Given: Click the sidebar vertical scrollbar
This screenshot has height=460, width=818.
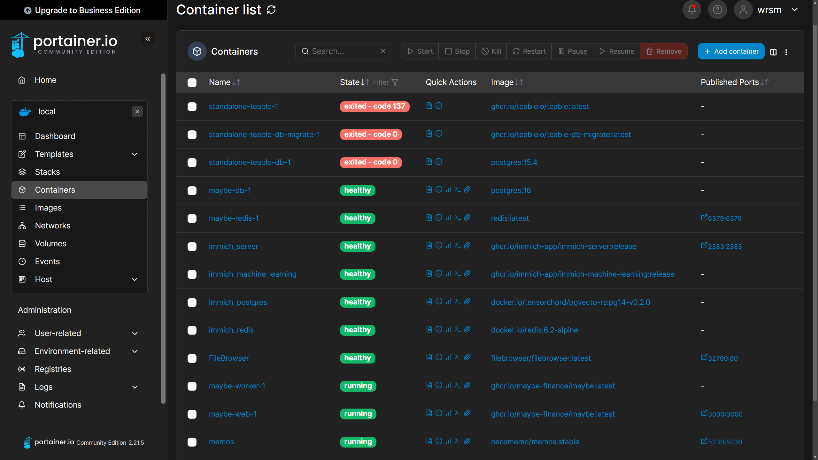Looking at the screenshot, I should (x=163, y=239).
